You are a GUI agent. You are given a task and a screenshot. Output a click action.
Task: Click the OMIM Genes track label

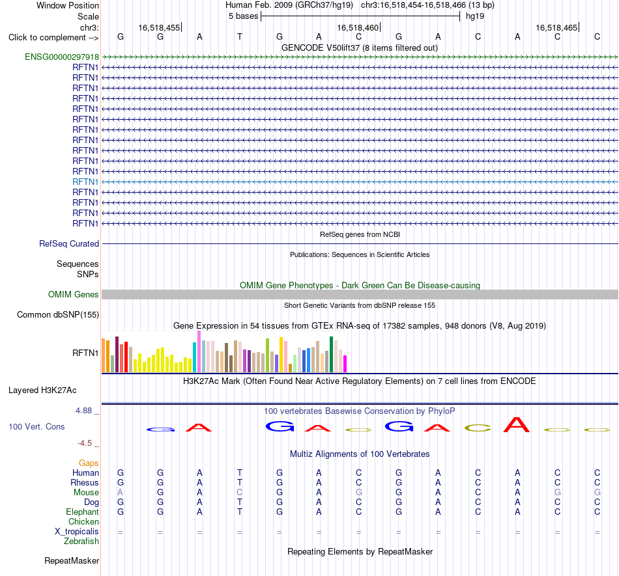coord(74,294)
